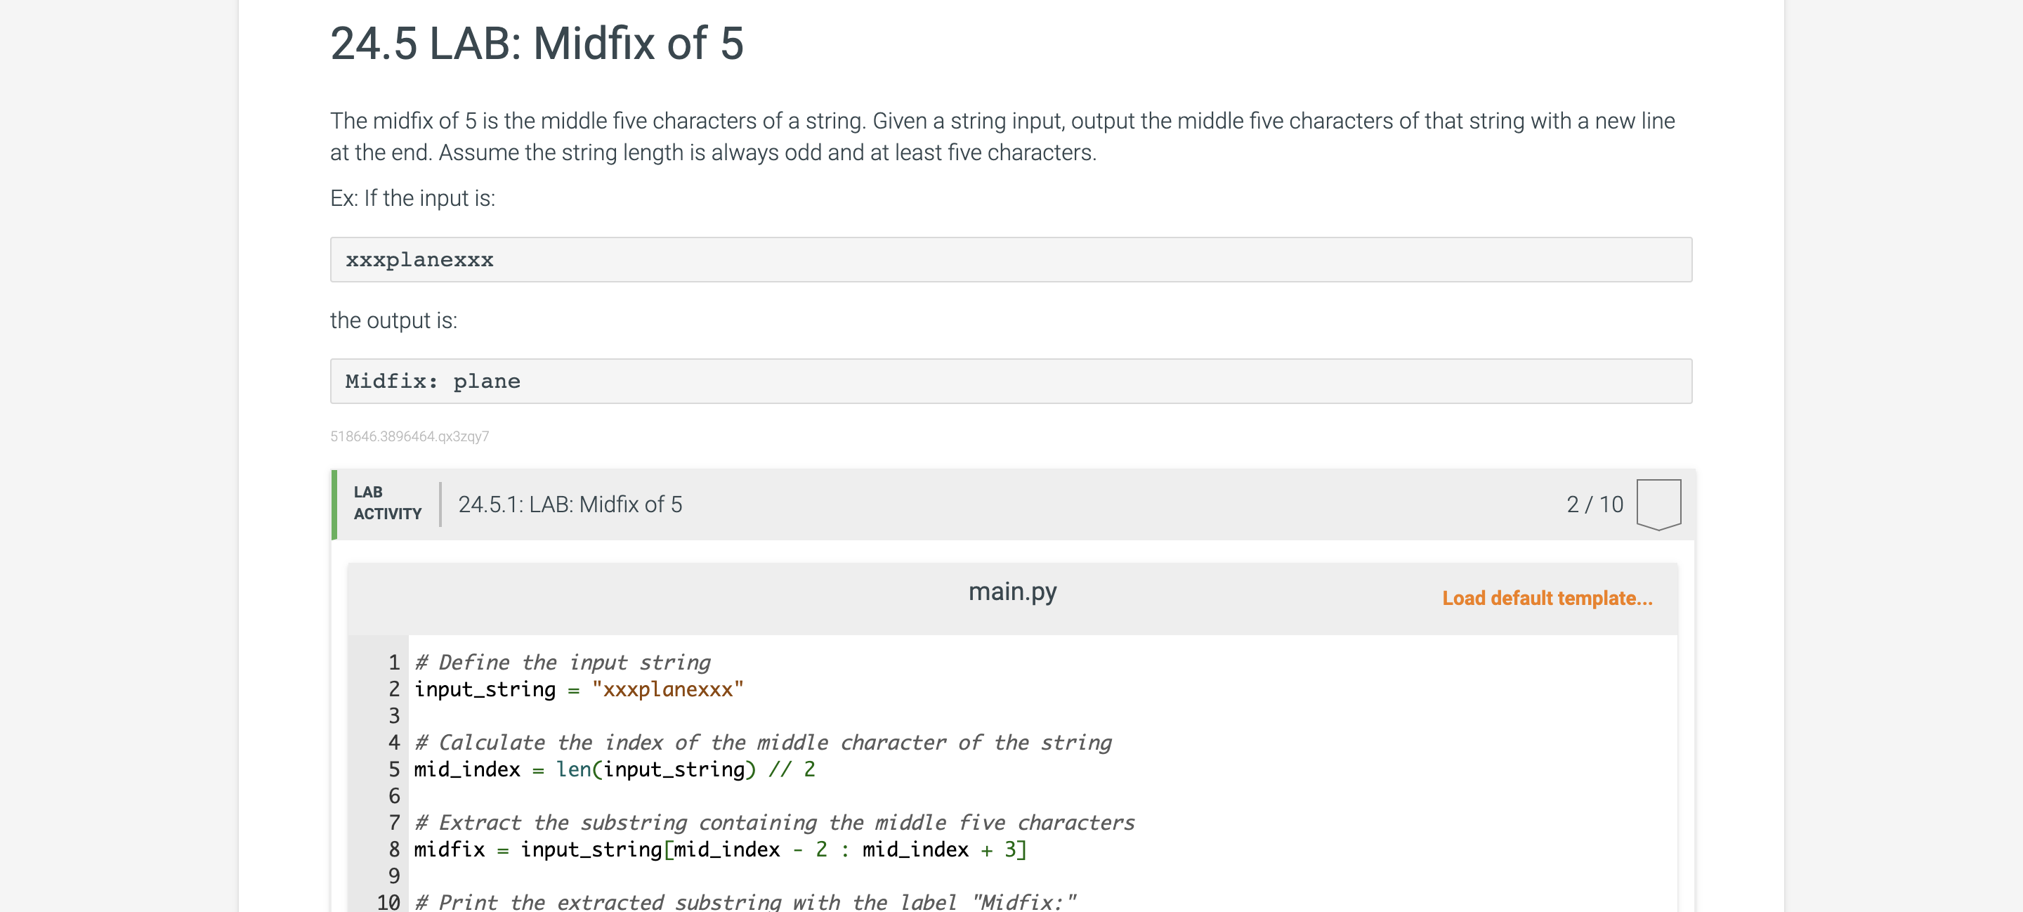Click line number 5 in the gutter
The height and width of the screenshot is (912, 2023).
pos(393,769)
